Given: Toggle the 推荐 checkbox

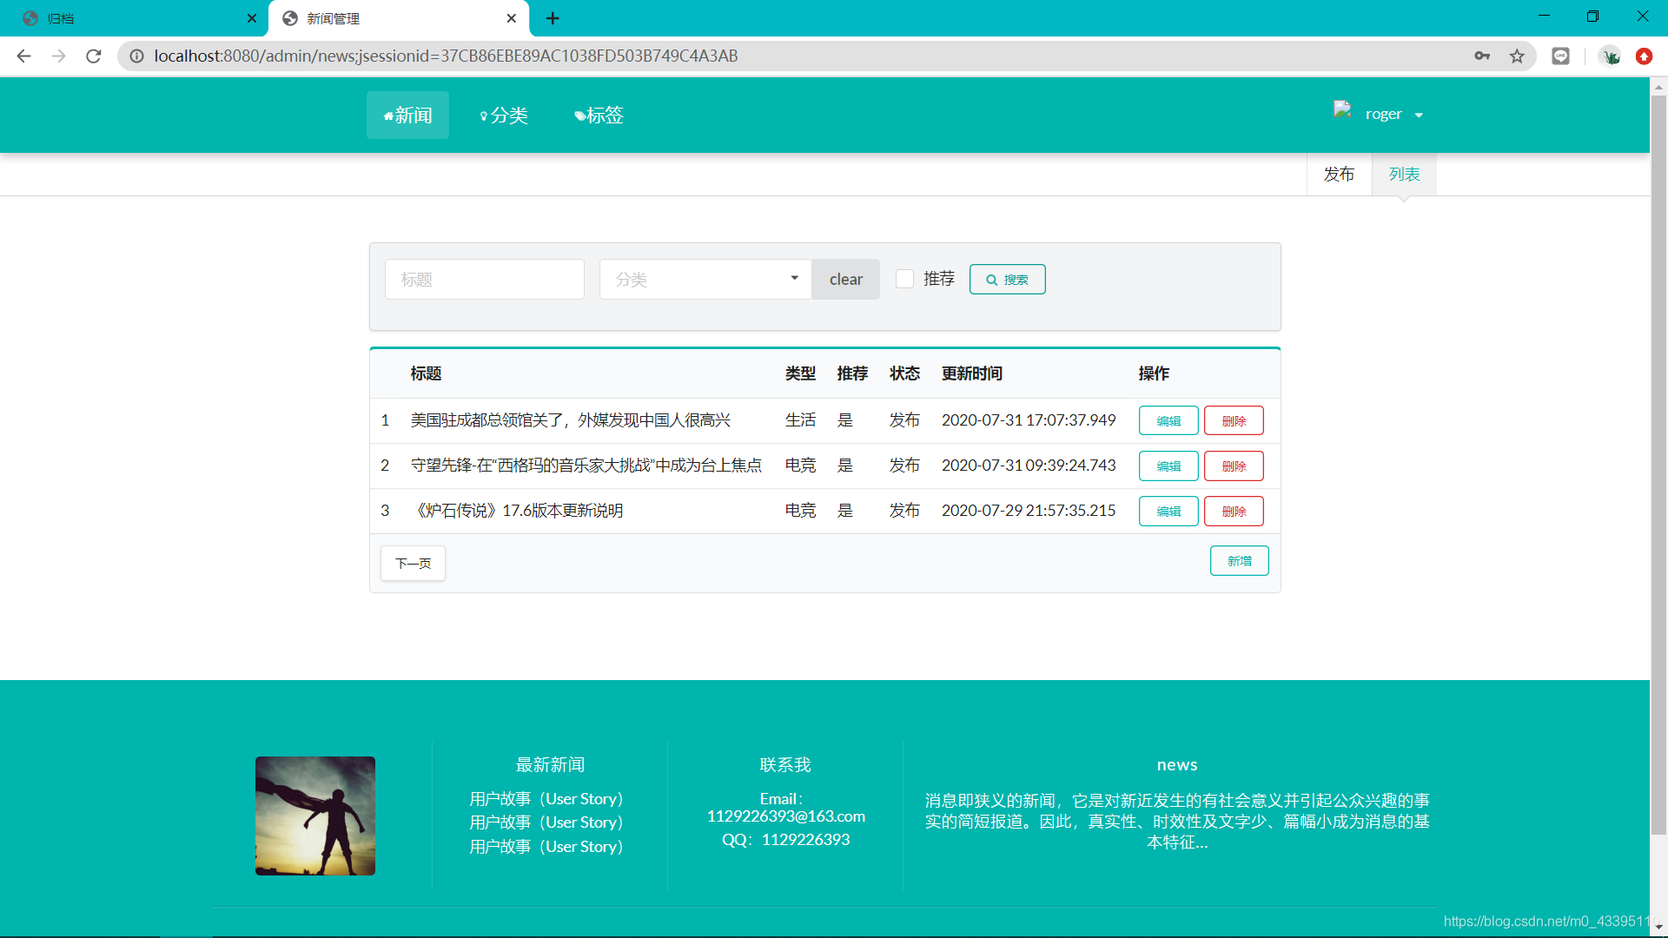Looking at the screenshot, I should point(904,279).
